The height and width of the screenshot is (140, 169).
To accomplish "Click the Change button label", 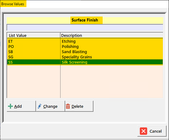I will tap(50, 107).
